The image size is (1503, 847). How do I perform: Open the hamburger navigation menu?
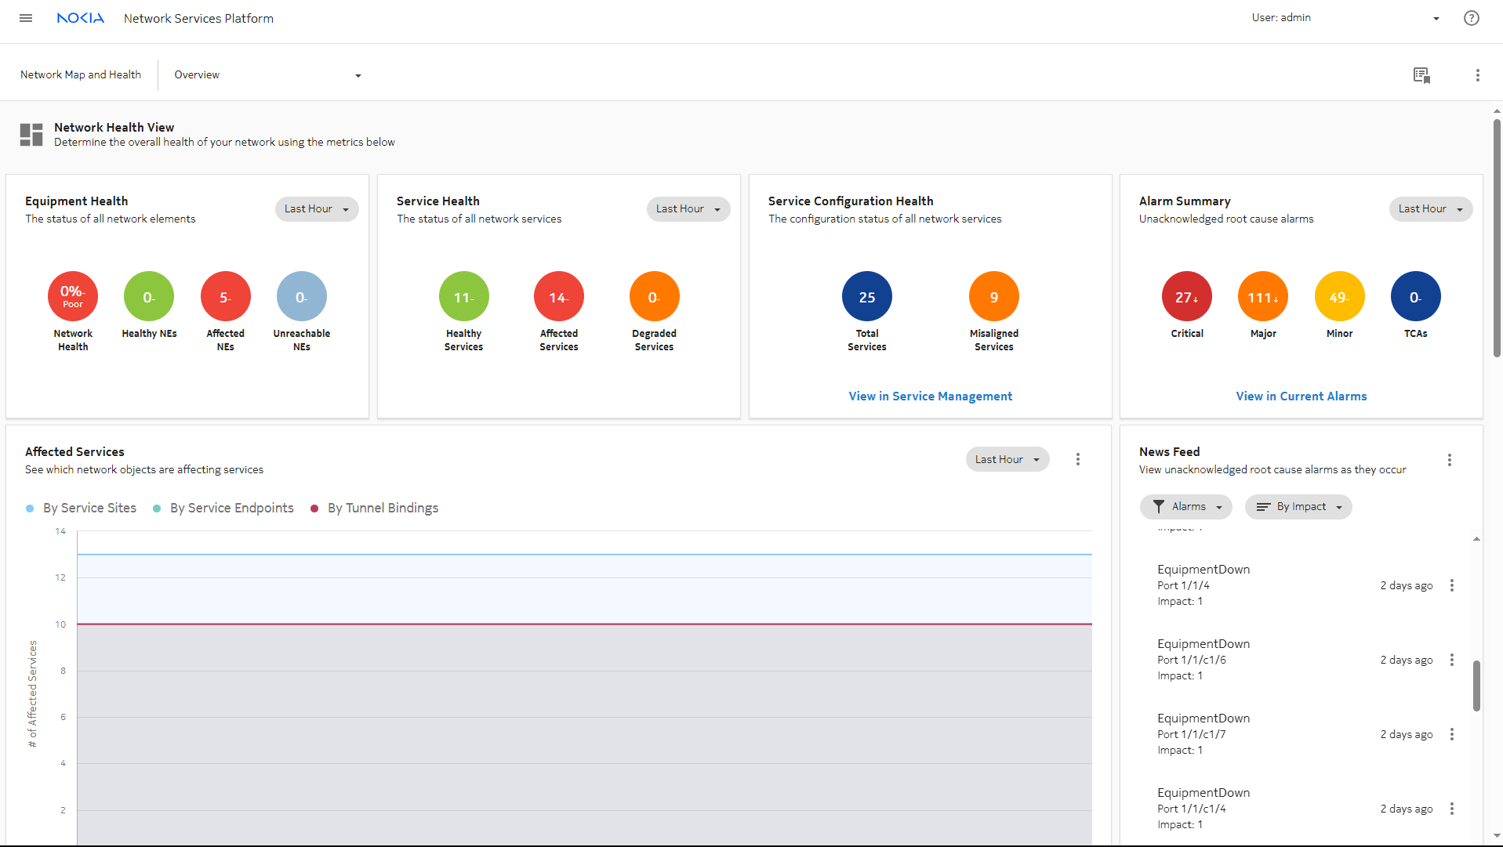tap(26, 18)
